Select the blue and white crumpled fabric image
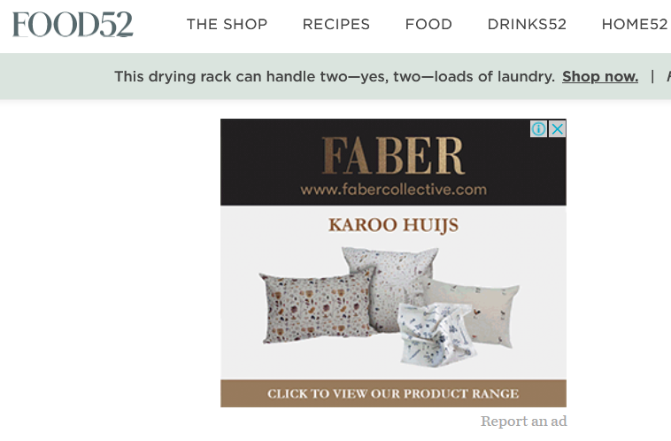The height and width of the screenshot is (441, 671). pos(436,335)
